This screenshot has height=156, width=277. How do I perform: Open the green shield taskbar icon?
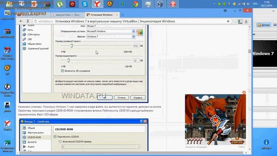(122, 4)
